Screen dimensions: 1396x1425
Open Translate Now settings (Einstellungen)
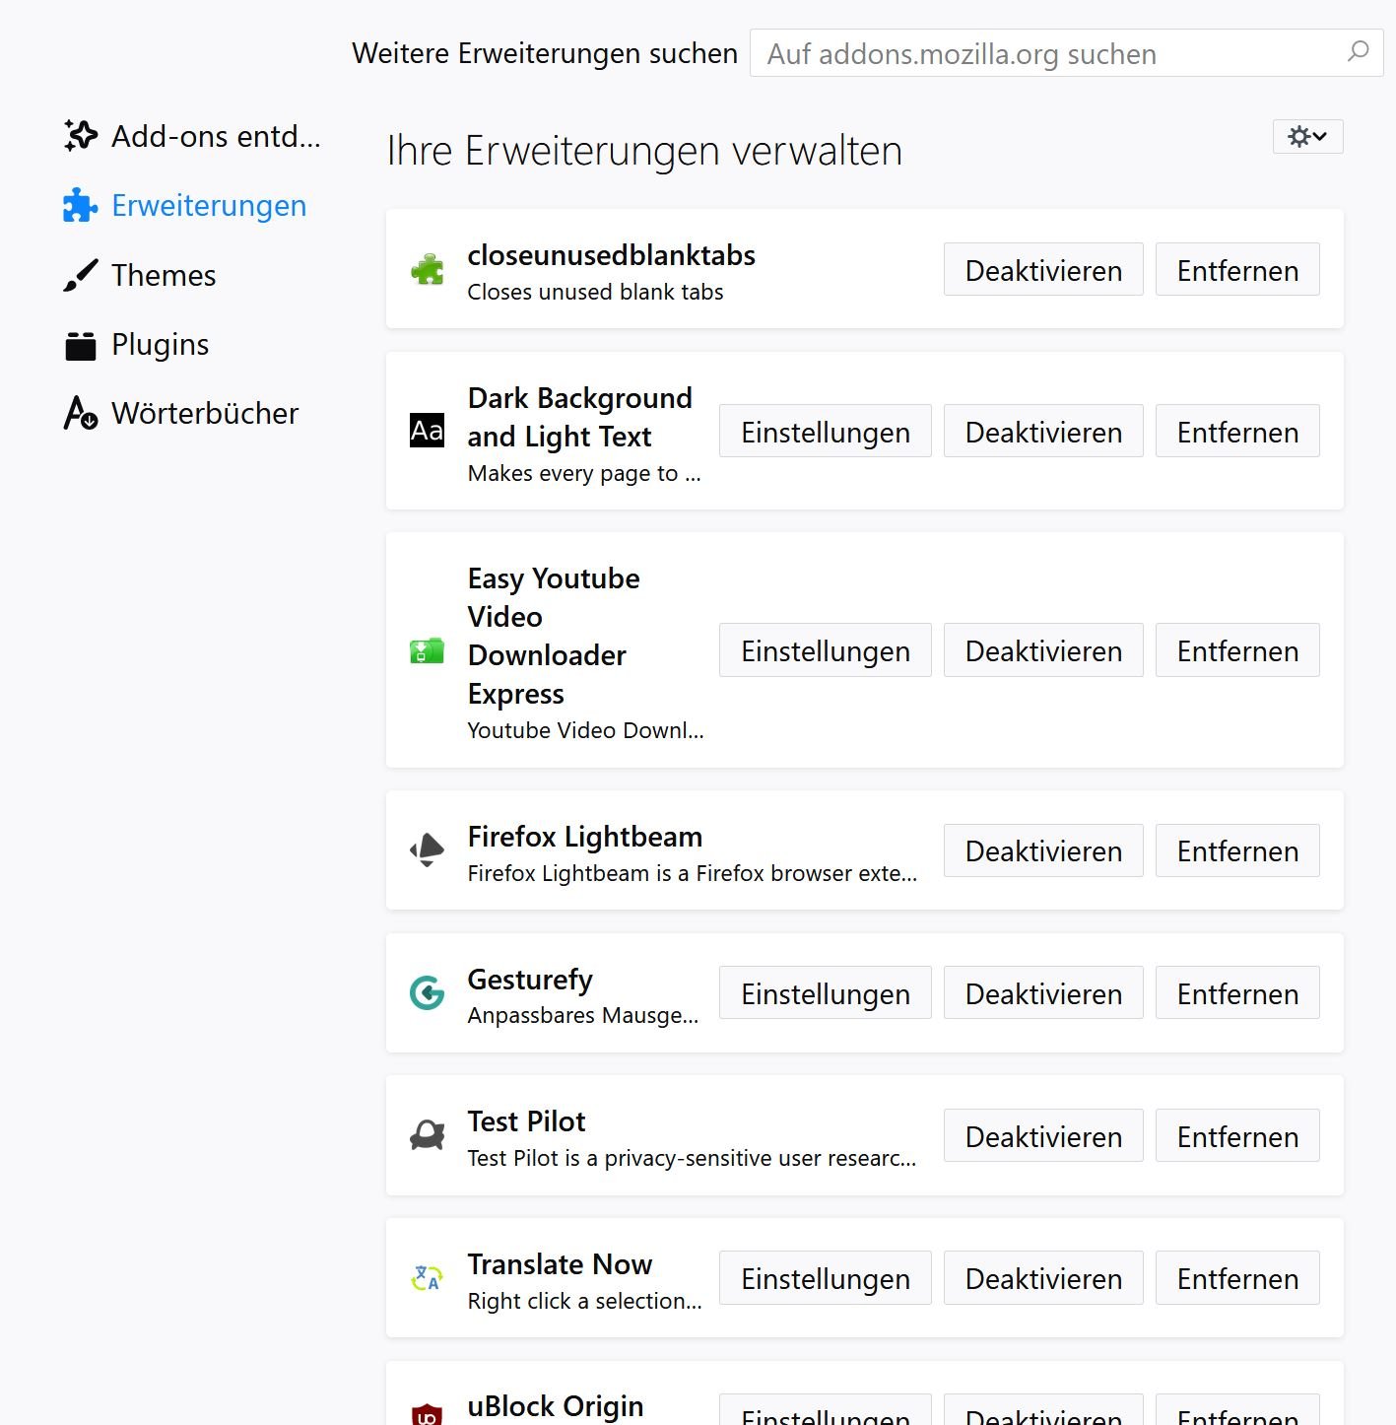[825, 1278]
